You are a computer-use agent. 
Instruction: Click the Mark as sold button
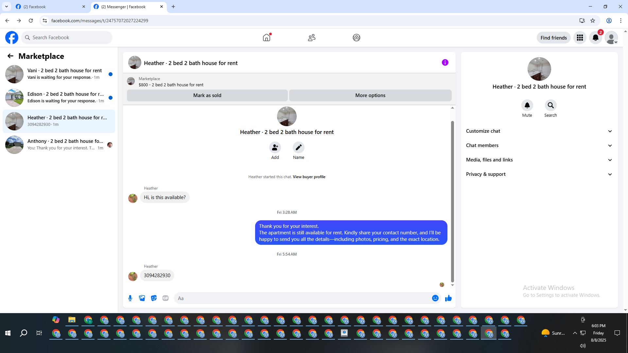(207, 95)
